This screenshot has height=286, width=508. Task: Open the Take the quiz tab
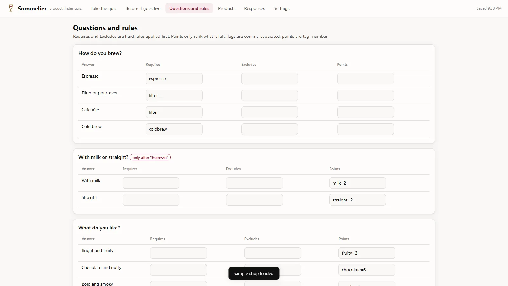click(104, 8)
